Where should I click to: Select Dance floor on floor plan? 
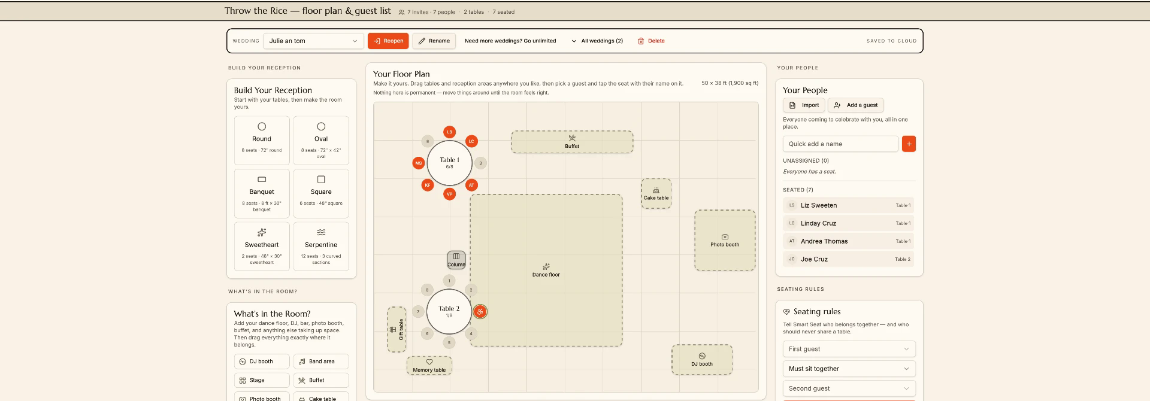pos(546,270)
